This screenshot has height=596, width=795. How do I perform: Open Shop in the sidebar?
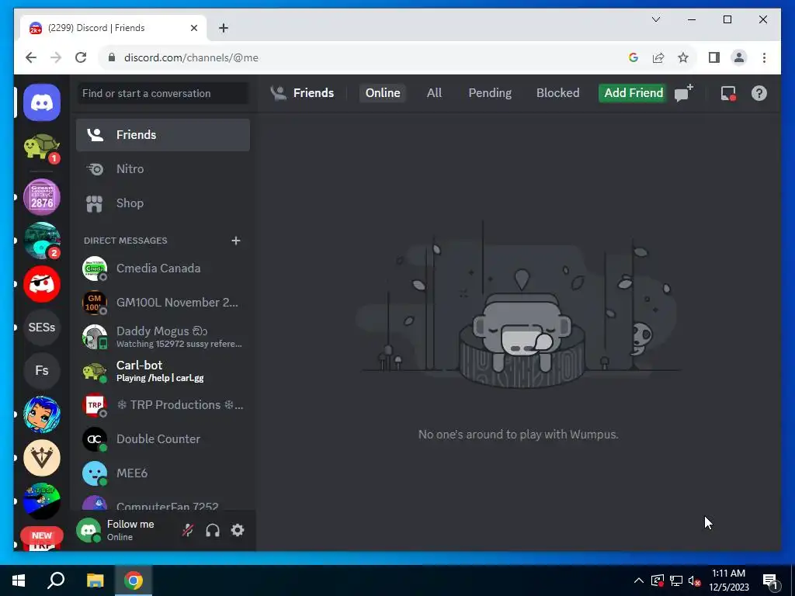[163, 203]
